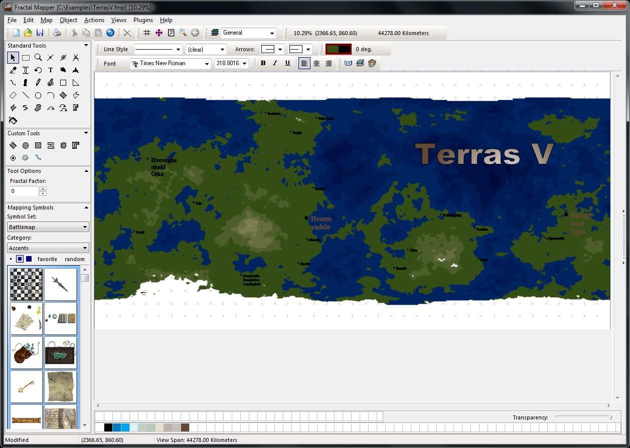Toggle Bold text formatting

[263, 63]
